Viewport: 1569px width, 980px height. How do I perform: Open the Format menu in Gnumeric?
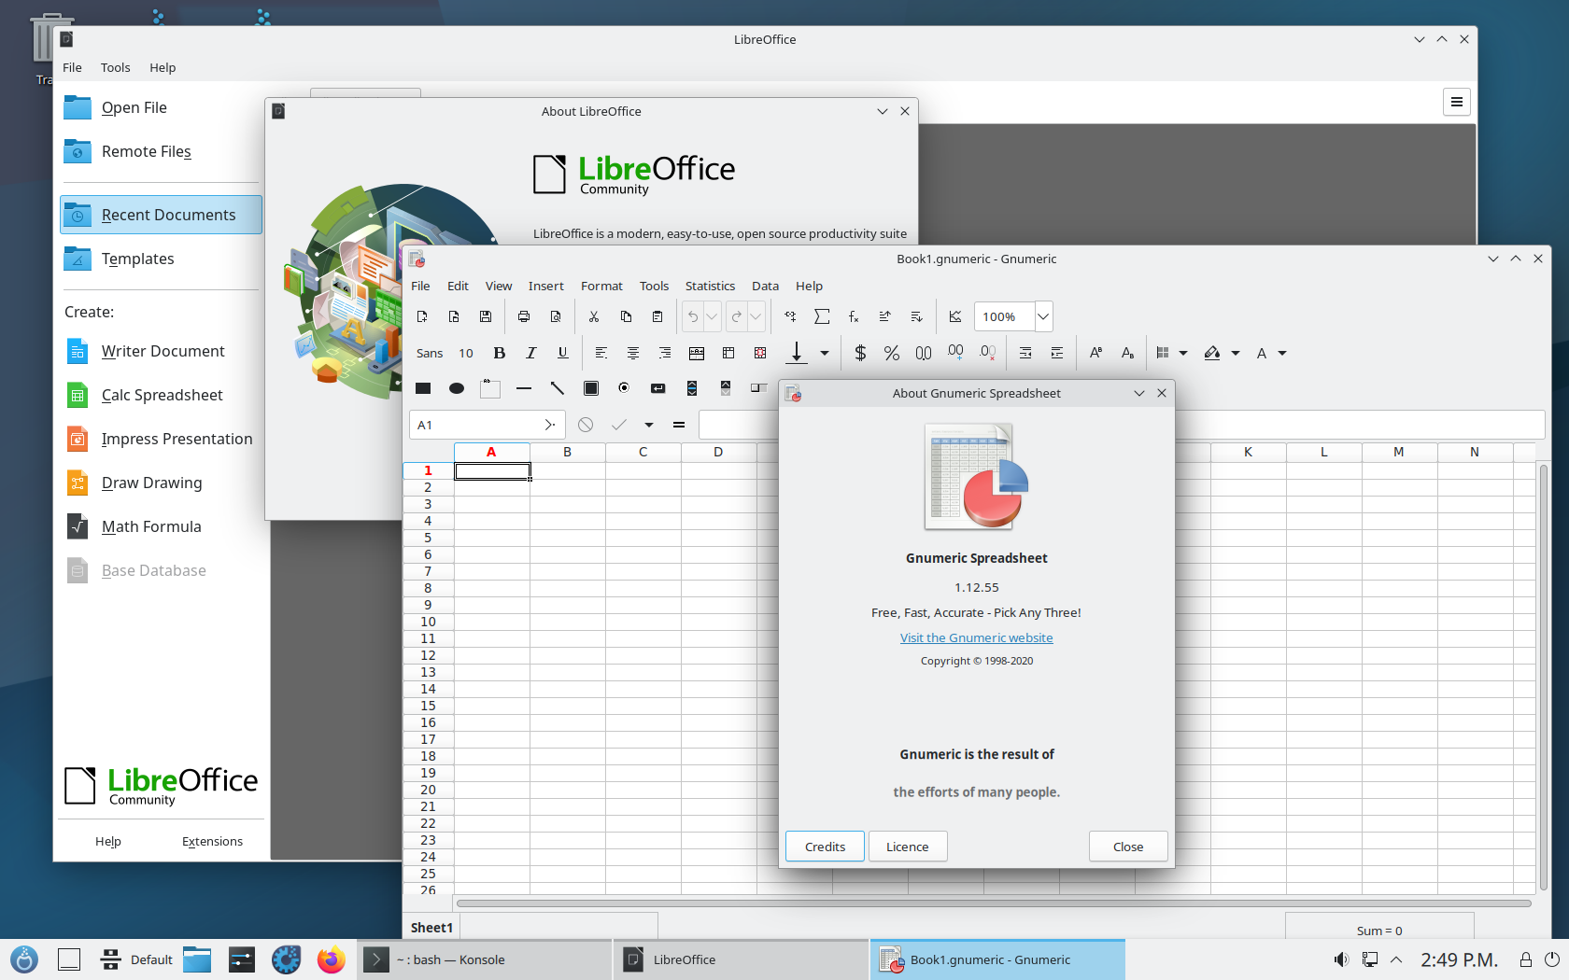click(x=601, y=286)
